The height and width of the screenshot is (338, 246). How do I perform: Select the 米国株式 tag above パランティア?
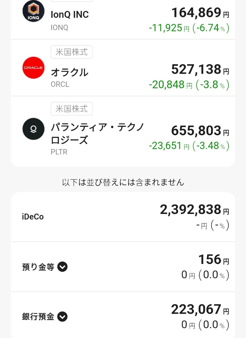tap(72, 108)
